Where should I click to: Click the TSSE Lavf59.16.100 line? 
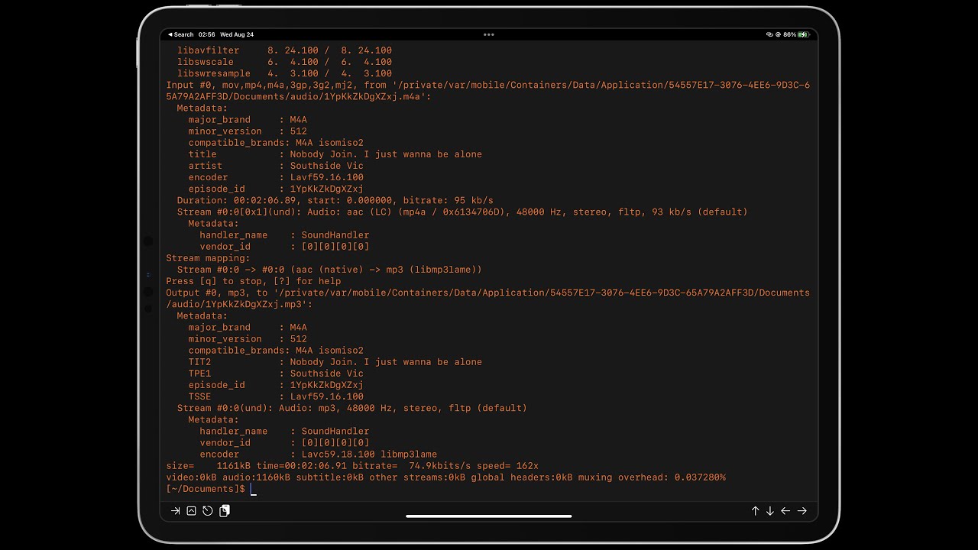pyautogui.click(x=277, y=396)
